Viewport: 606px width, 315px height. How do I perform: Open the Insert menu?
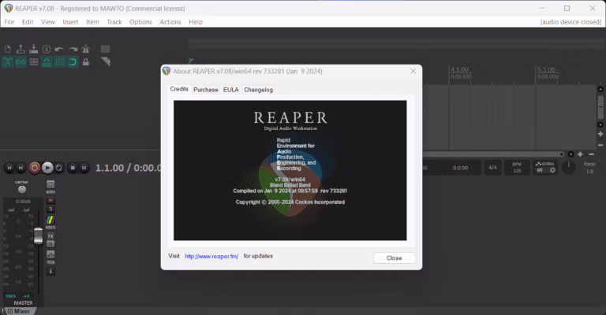tap(70, 22)
